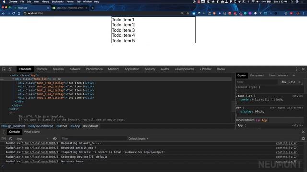The height and width of the screenshot is (172, 307).
Task: Open the Security tab
Action: click(x=150, y=69)
